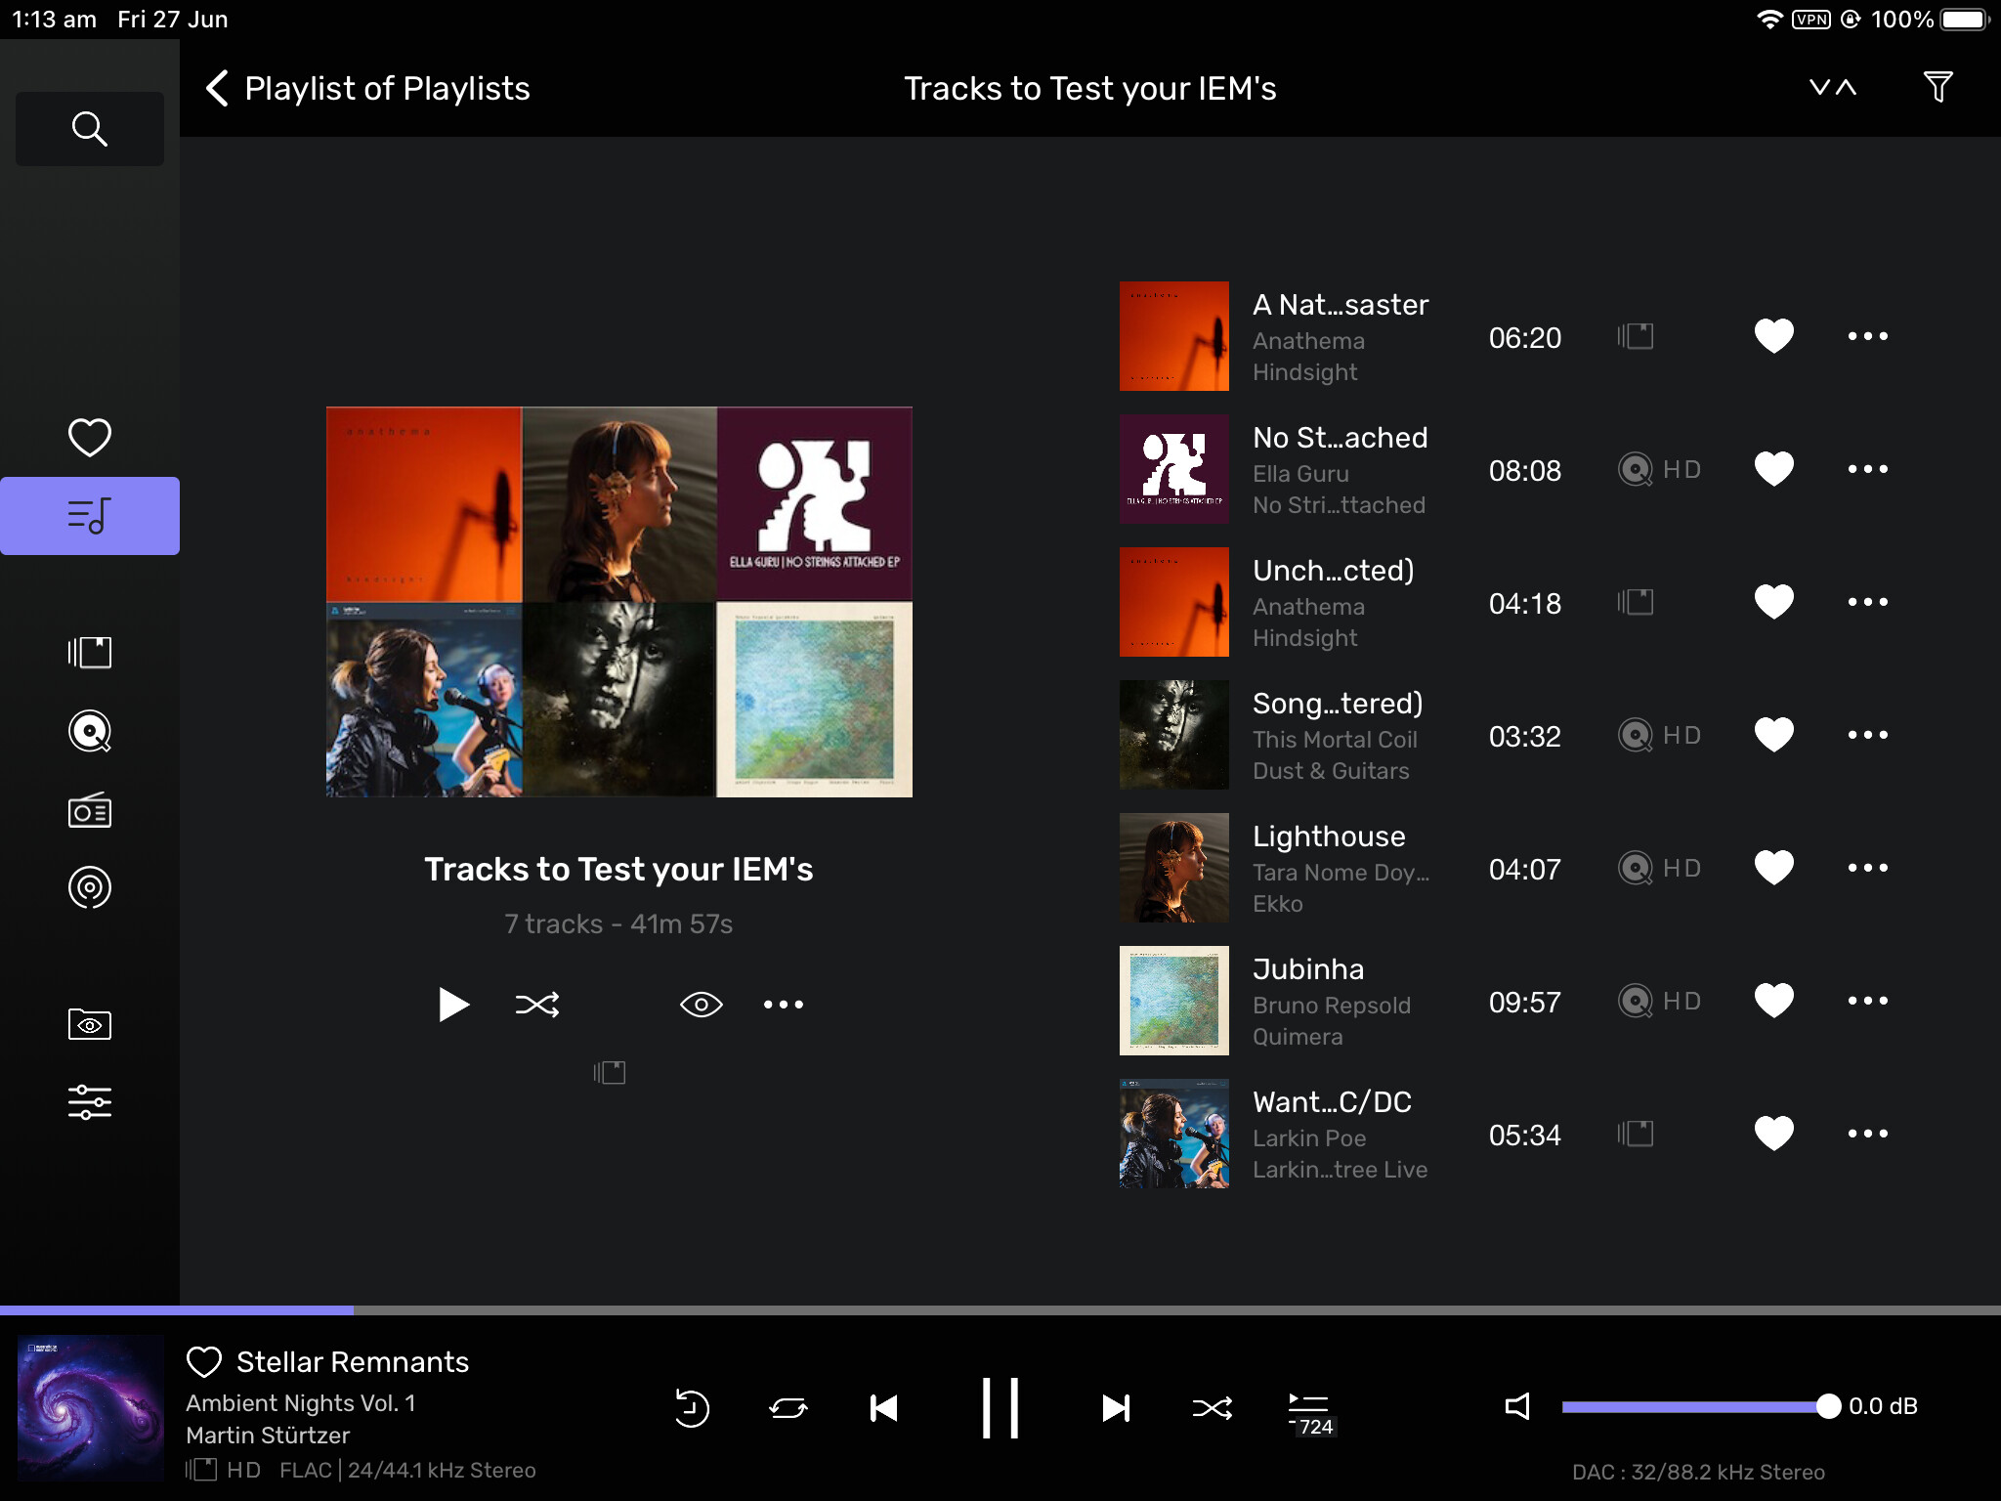Skip to previous track
The height and width of the screenshot is (1501, 2001).
coord(883,1407)
